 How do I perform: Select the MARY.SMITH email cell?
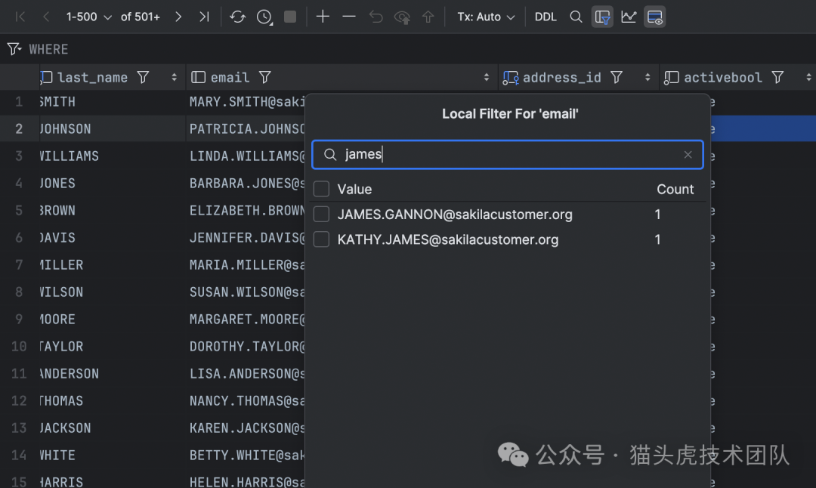pyautogui.click(x=246, y=101)
